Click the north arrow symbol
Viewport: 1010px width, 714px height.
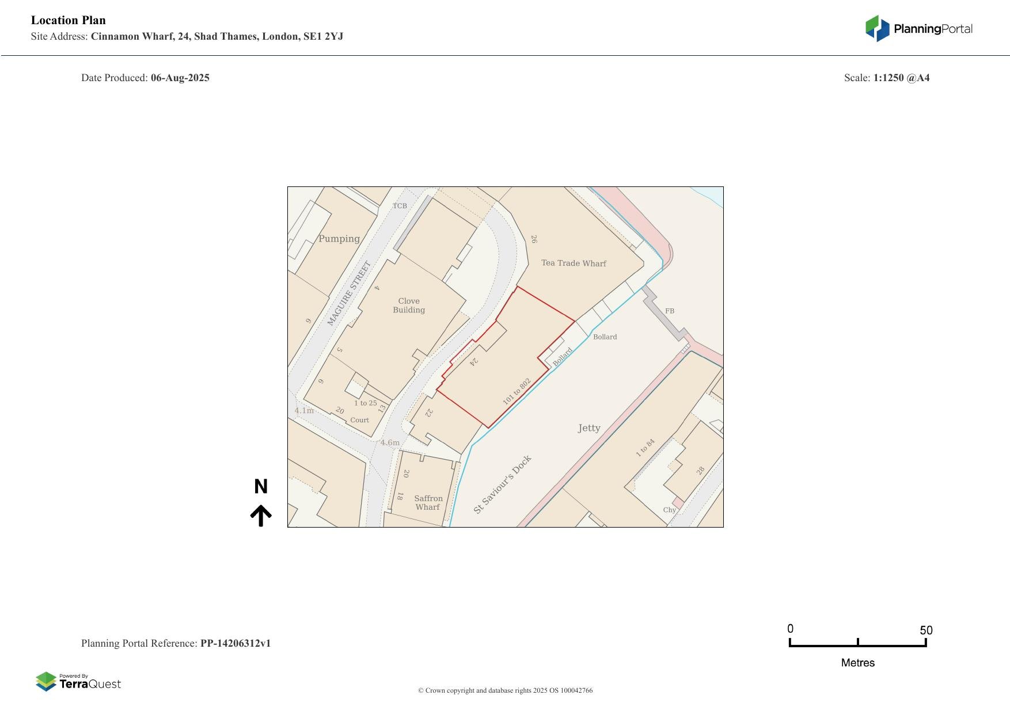tap(261, 516)
